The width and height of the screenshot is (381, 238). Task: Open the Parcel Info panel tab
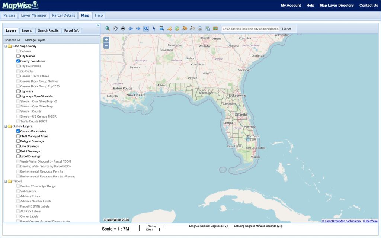click(x=72, y=30)
